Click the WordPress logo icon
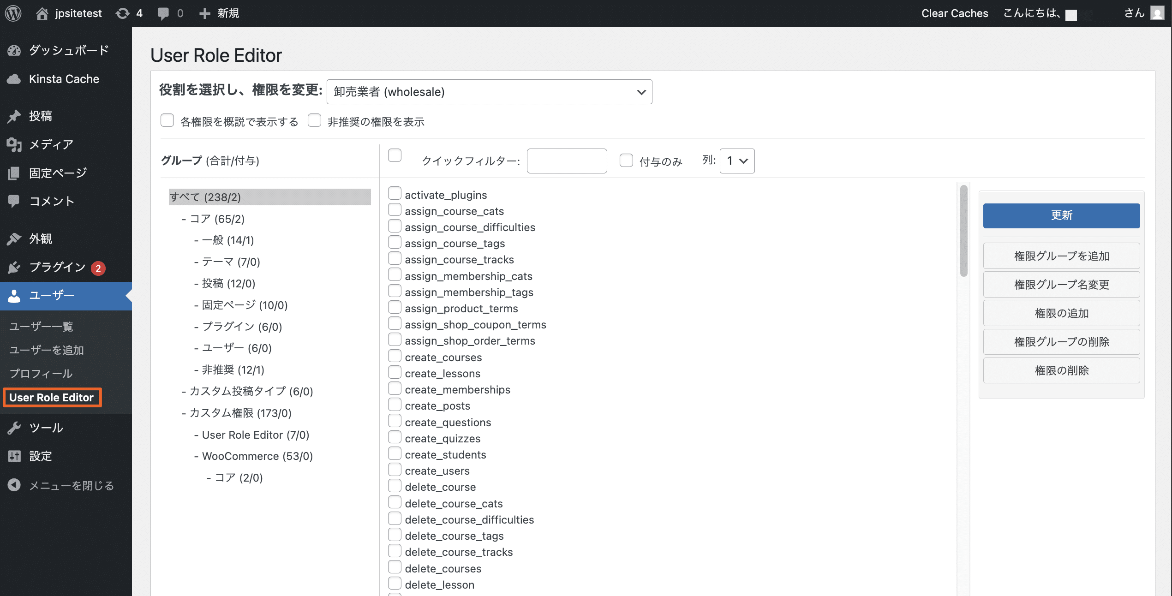This screenshot has height=596, width=1172. (x=13, y=13)
